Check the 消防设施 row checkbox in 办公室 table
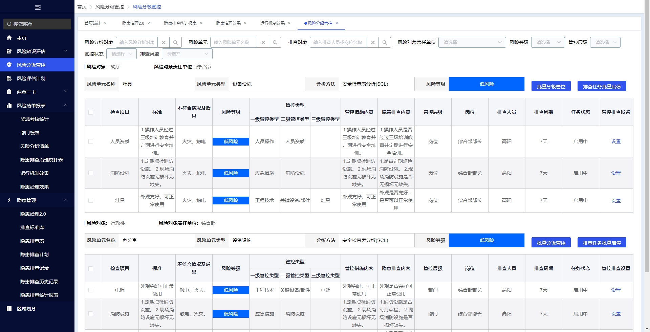Screen dimensions: 650x332 91,314
